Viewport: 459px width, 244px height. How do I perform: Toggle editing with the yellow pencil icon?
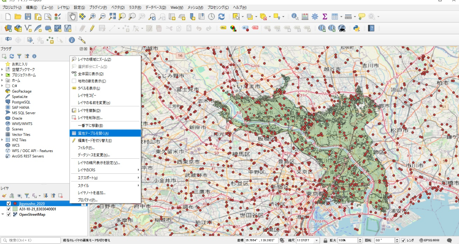tap(92, 28)
